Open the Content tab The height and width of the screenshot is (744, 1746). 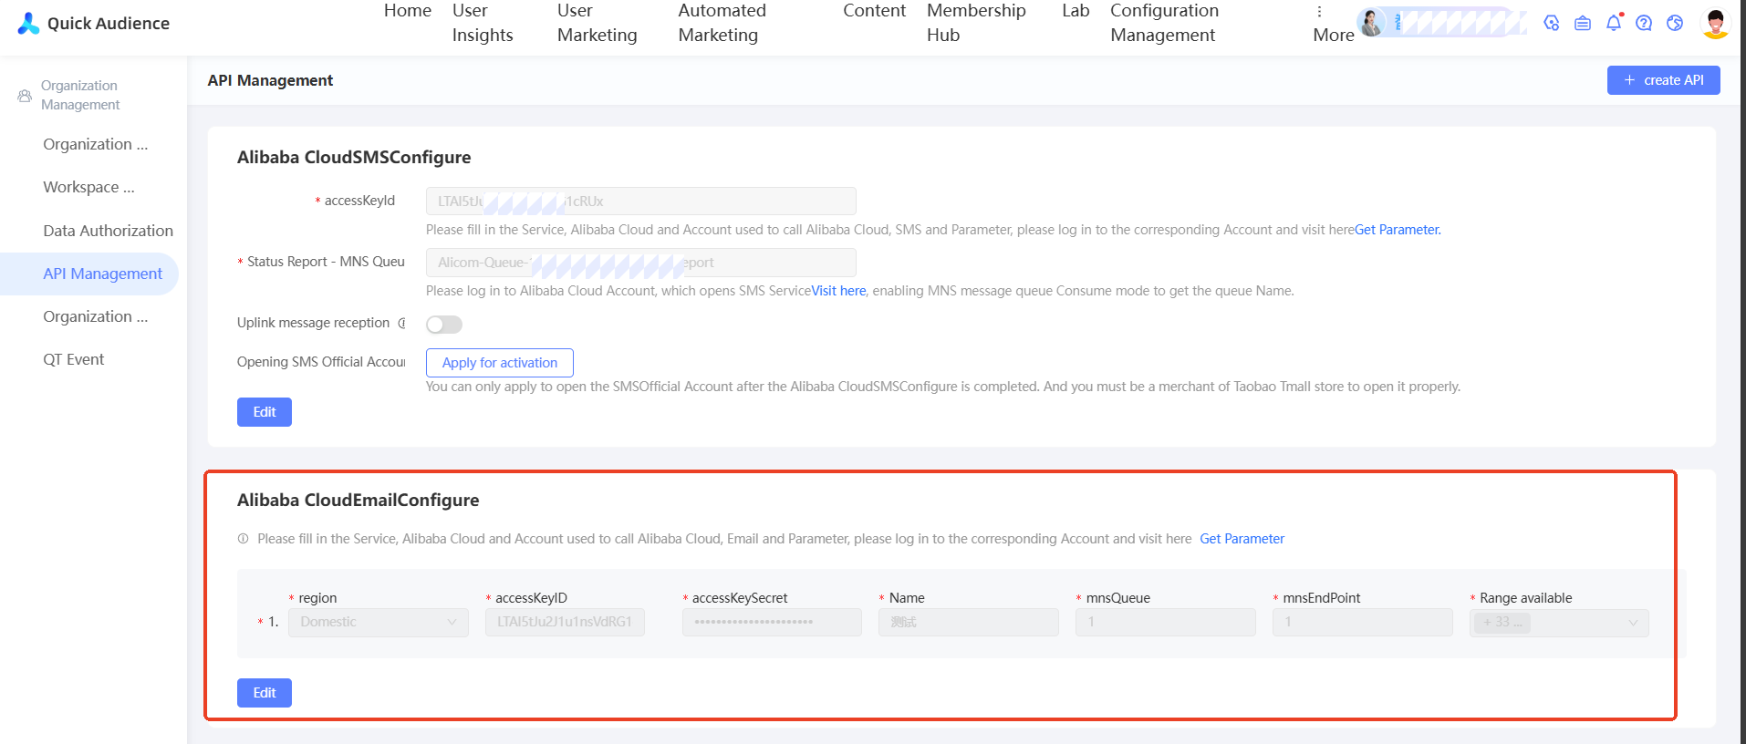(874, 11)
